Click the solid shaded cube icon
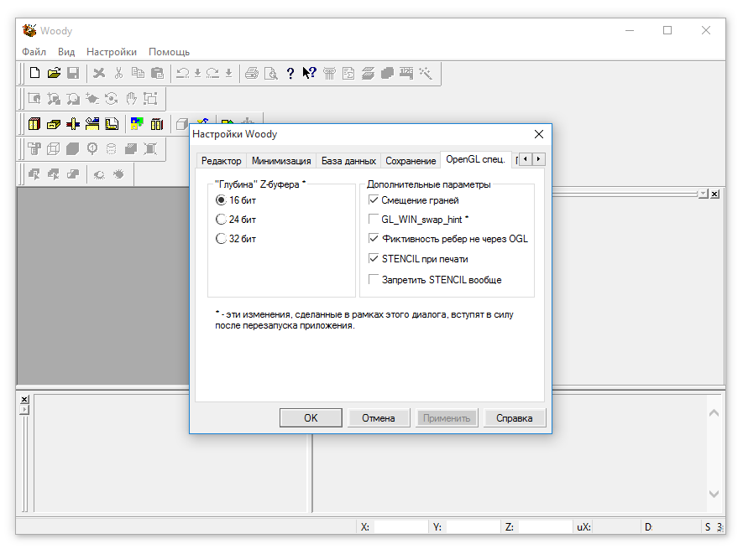Viewport: 743px width, 549px height. click(x=72, y=149)
